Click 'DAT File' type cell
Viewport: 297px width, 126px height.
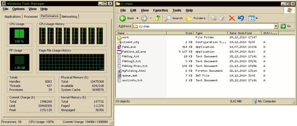202,76
